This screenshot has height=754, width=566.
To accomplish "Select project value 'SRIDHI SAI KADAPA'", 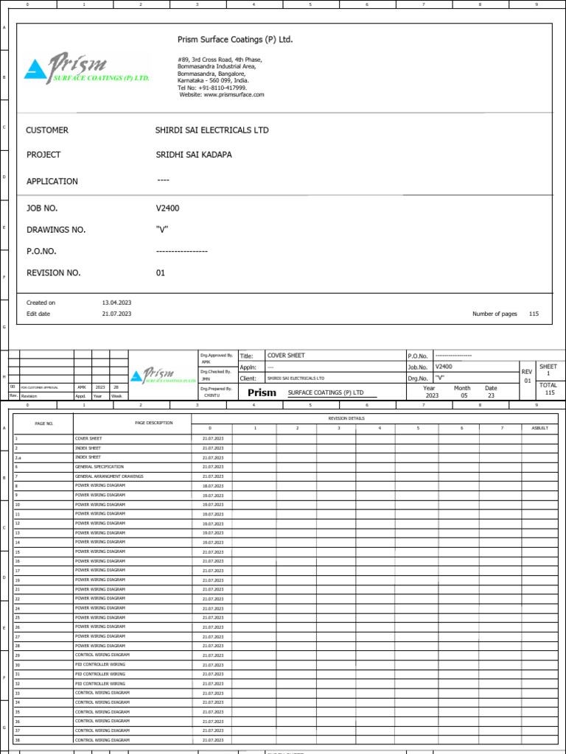I will [x=194, y=155].
